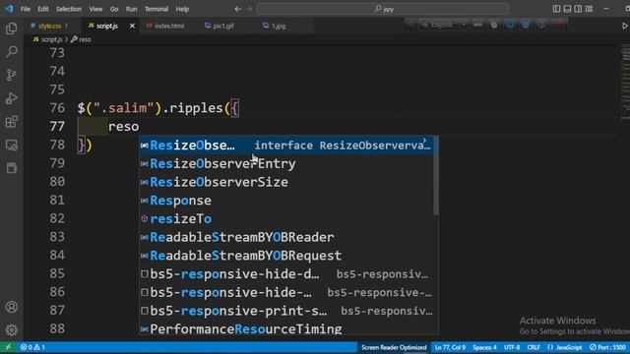This screenshot has height=354, width=630.
Task: Switch to the index.html tab
Action: [x=169, y=26]
